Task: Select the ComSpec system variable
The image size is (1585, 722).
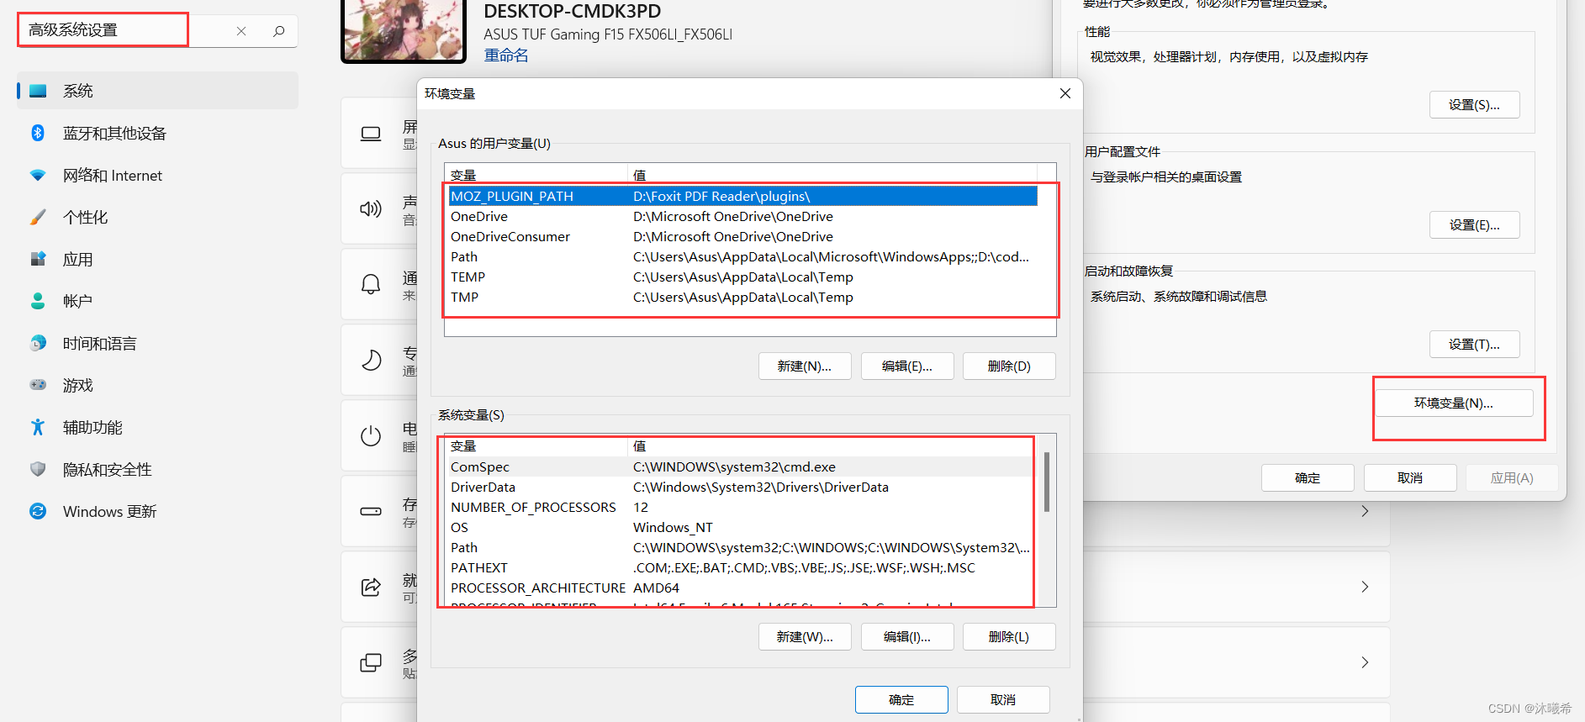Action: coord(741,467)
